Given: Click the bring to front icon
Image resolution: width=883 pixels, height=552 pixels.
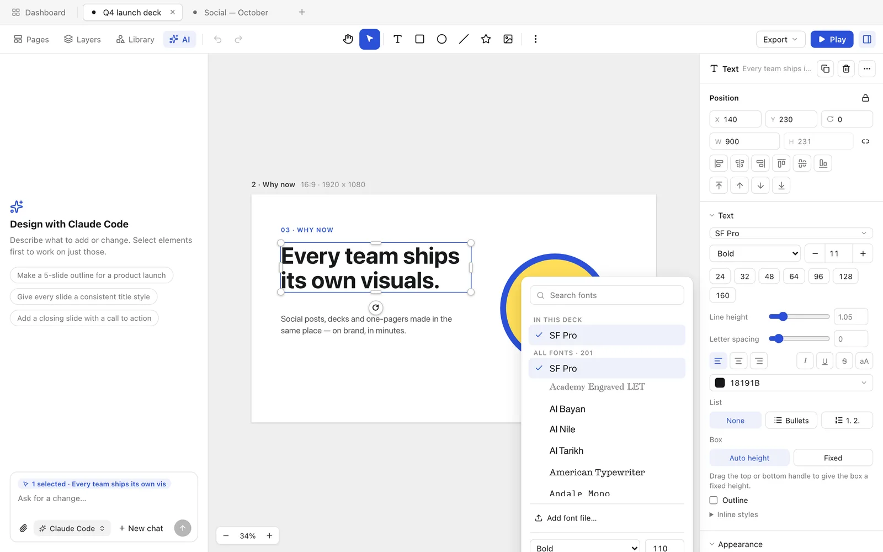Looking at the screenshot, I should [x=719, y=185].
